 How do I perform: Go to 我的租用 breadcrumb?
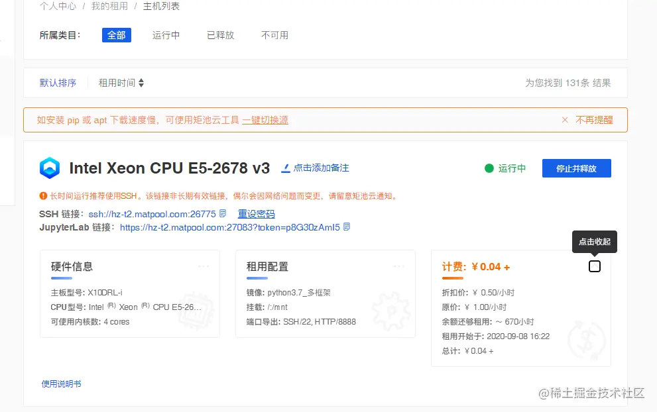tap(110, 6)
